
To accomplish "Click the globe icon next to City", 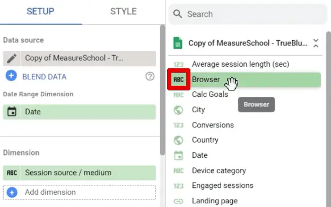I will (178, 110).
